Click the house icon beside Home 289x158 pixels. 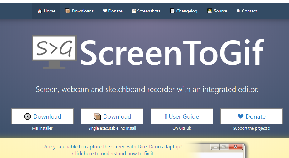pyautogui.click(x=40, y=11)
